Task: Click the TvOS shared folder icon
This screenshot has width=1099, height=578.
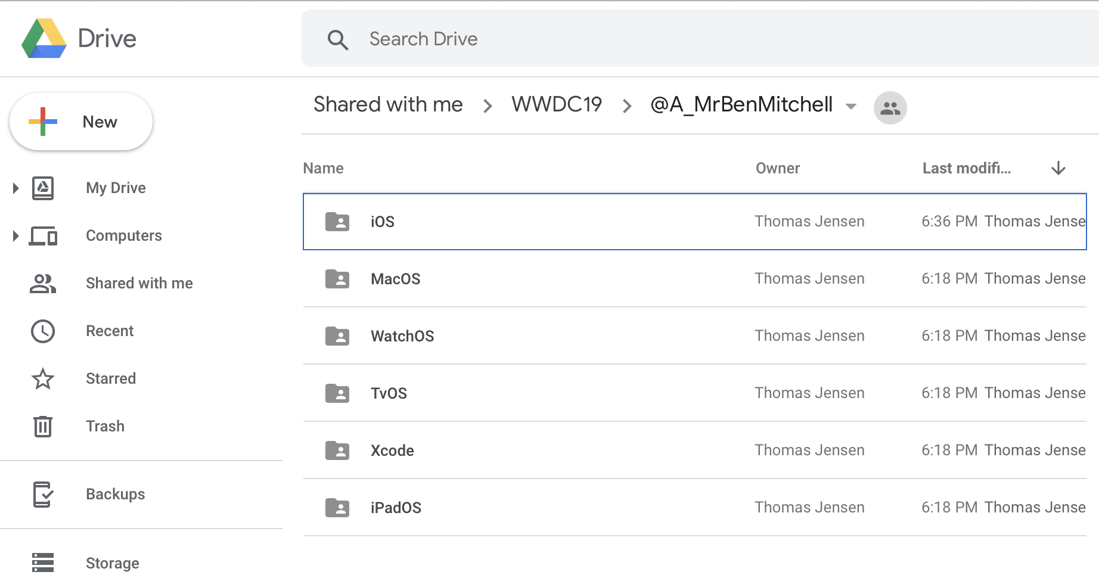Action: [x=337, y=393]
